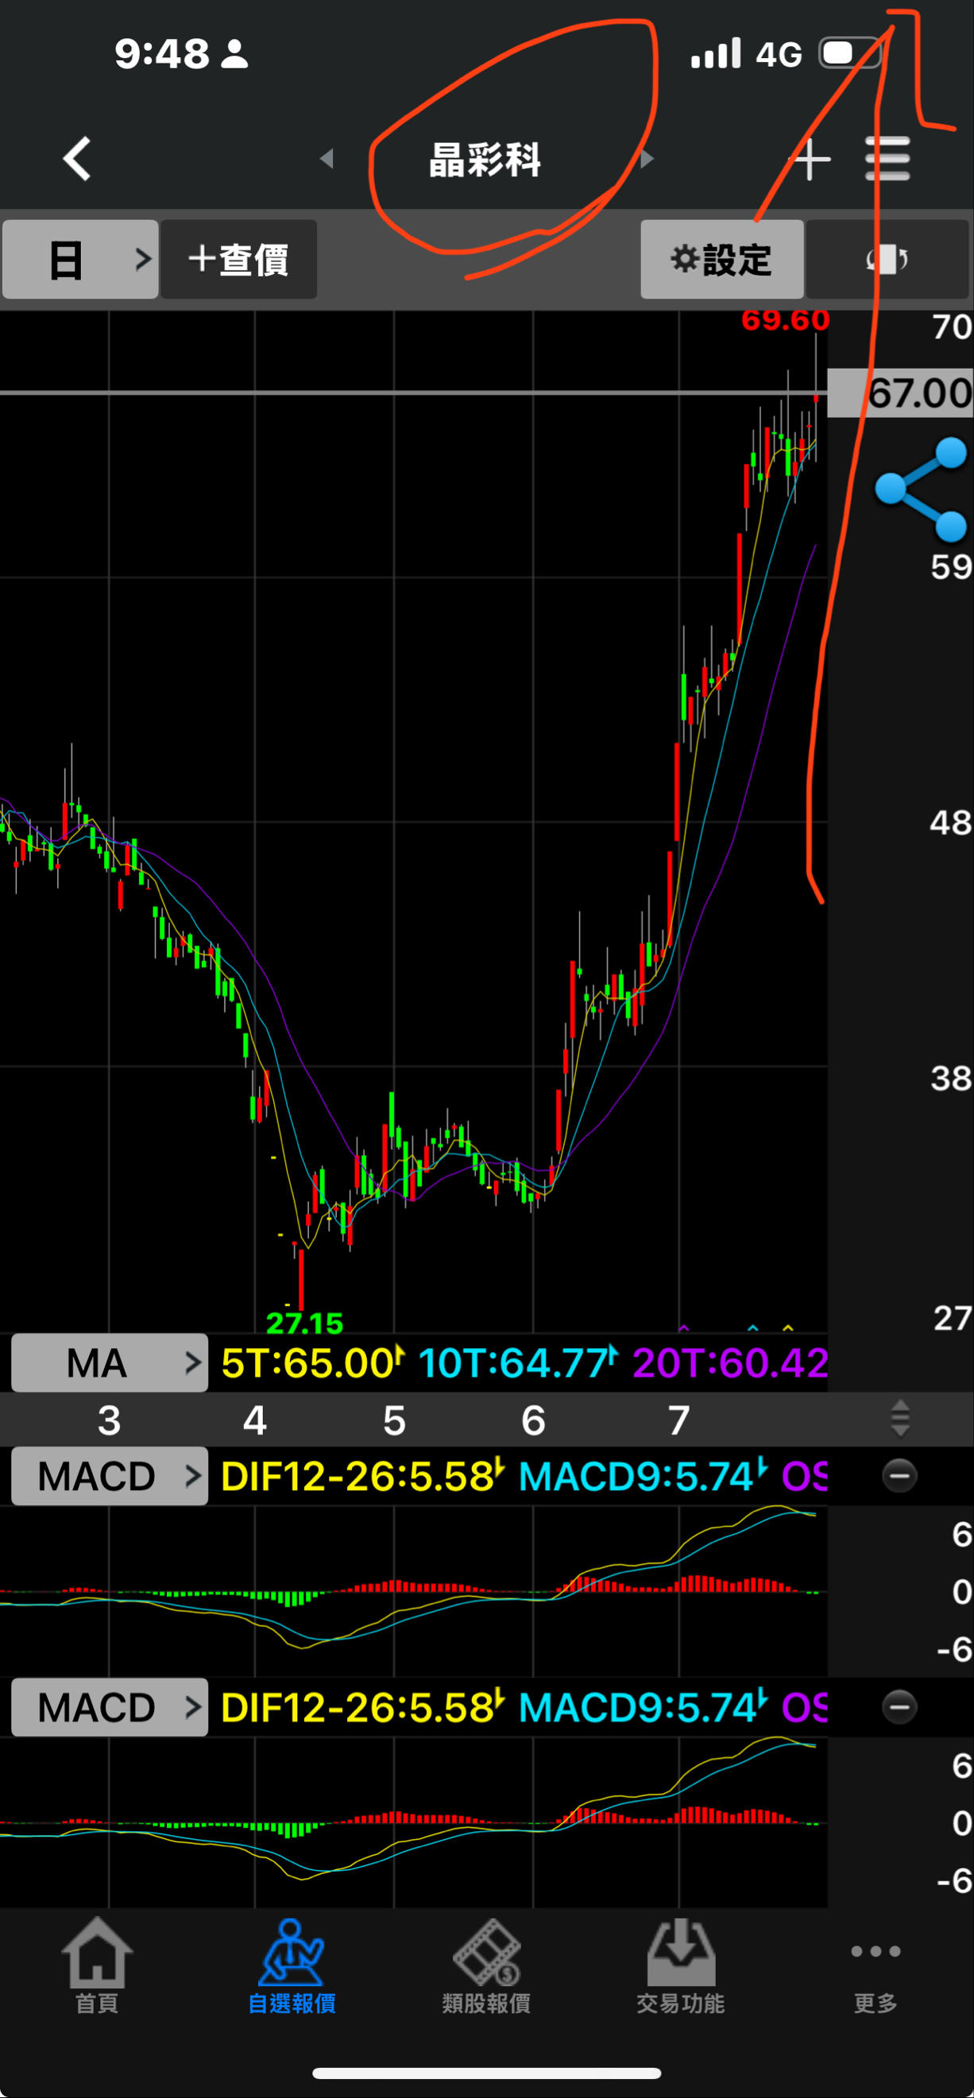The width and height of the screenshot is (974, 2098).
Task: Tap the 69.60 high price label
Action: click(785, 320)
